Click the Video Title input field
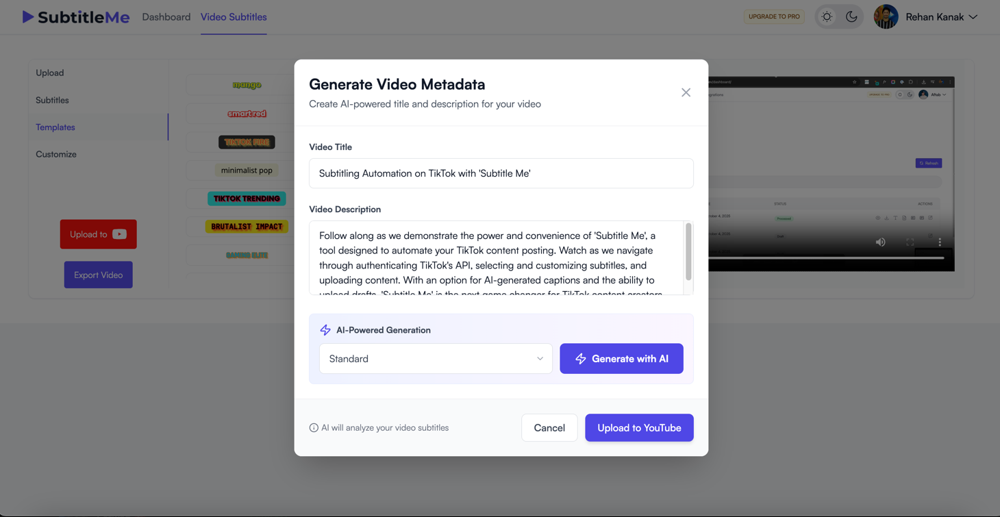 501,173
